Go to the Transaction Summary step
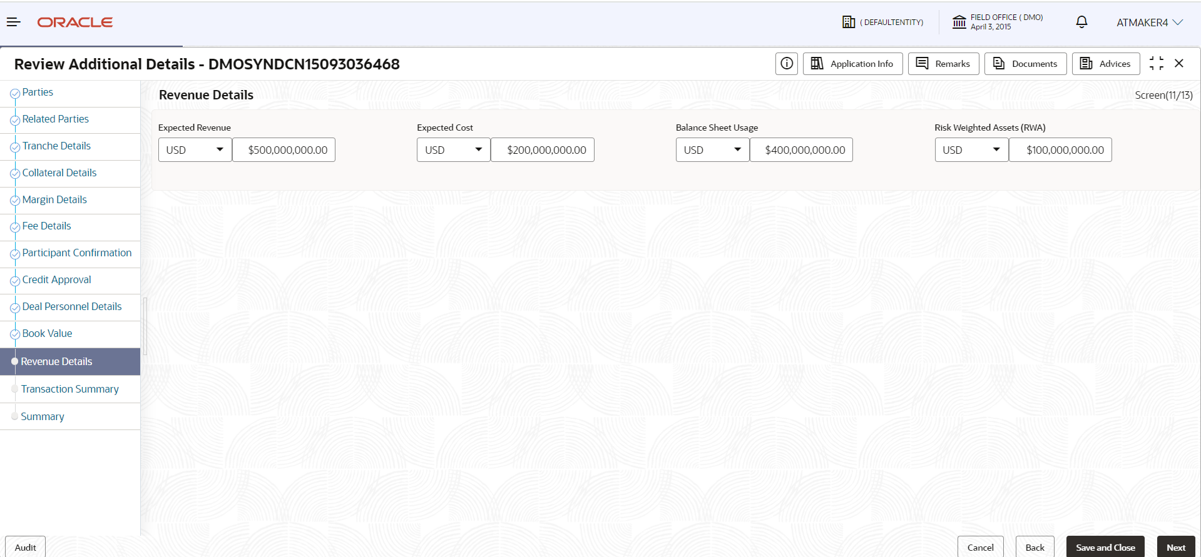Screen dimensions: 1201x557 (x=69, y=389)
